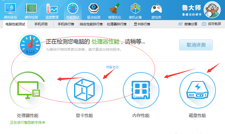Click the 为确保评测结果更加准确 hint text
Viewport: 225px width, 134px height.
pos(84,49)
